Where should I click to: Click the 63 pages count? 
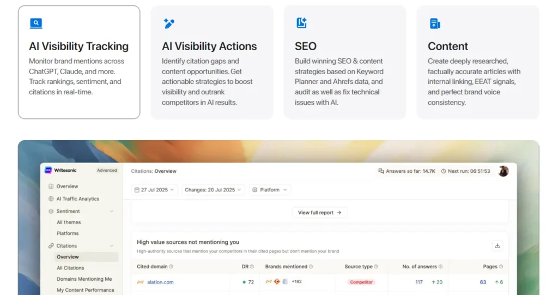[x=483, y=282]
